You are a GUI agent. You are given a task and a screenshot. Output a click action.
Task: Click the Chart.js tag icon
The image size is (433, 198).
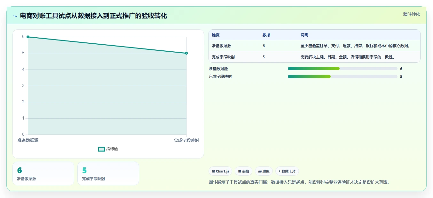click(x=213, y=171)
